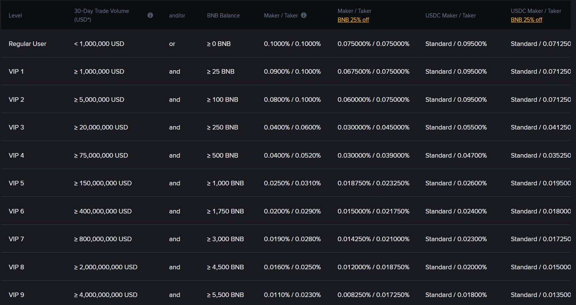The height and width of the screenshot is (305, 576).
Task: Click the ≥ 75,000,000 USD volume cell
Action: [x=101, y=155]
